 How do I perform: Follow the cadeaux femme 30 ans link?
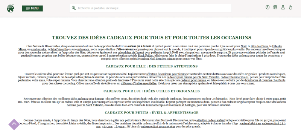click(x=235, y=77)
